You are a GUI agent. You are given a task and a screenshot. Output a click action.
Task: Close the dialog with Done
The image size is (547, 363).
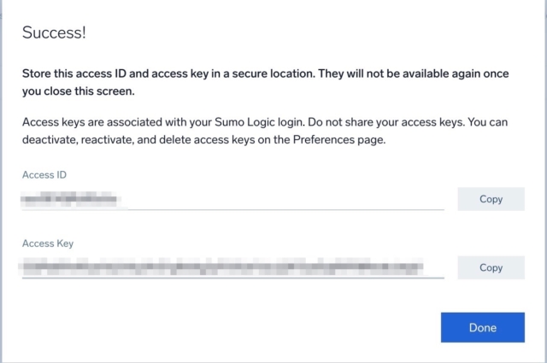tap(482, 327)
